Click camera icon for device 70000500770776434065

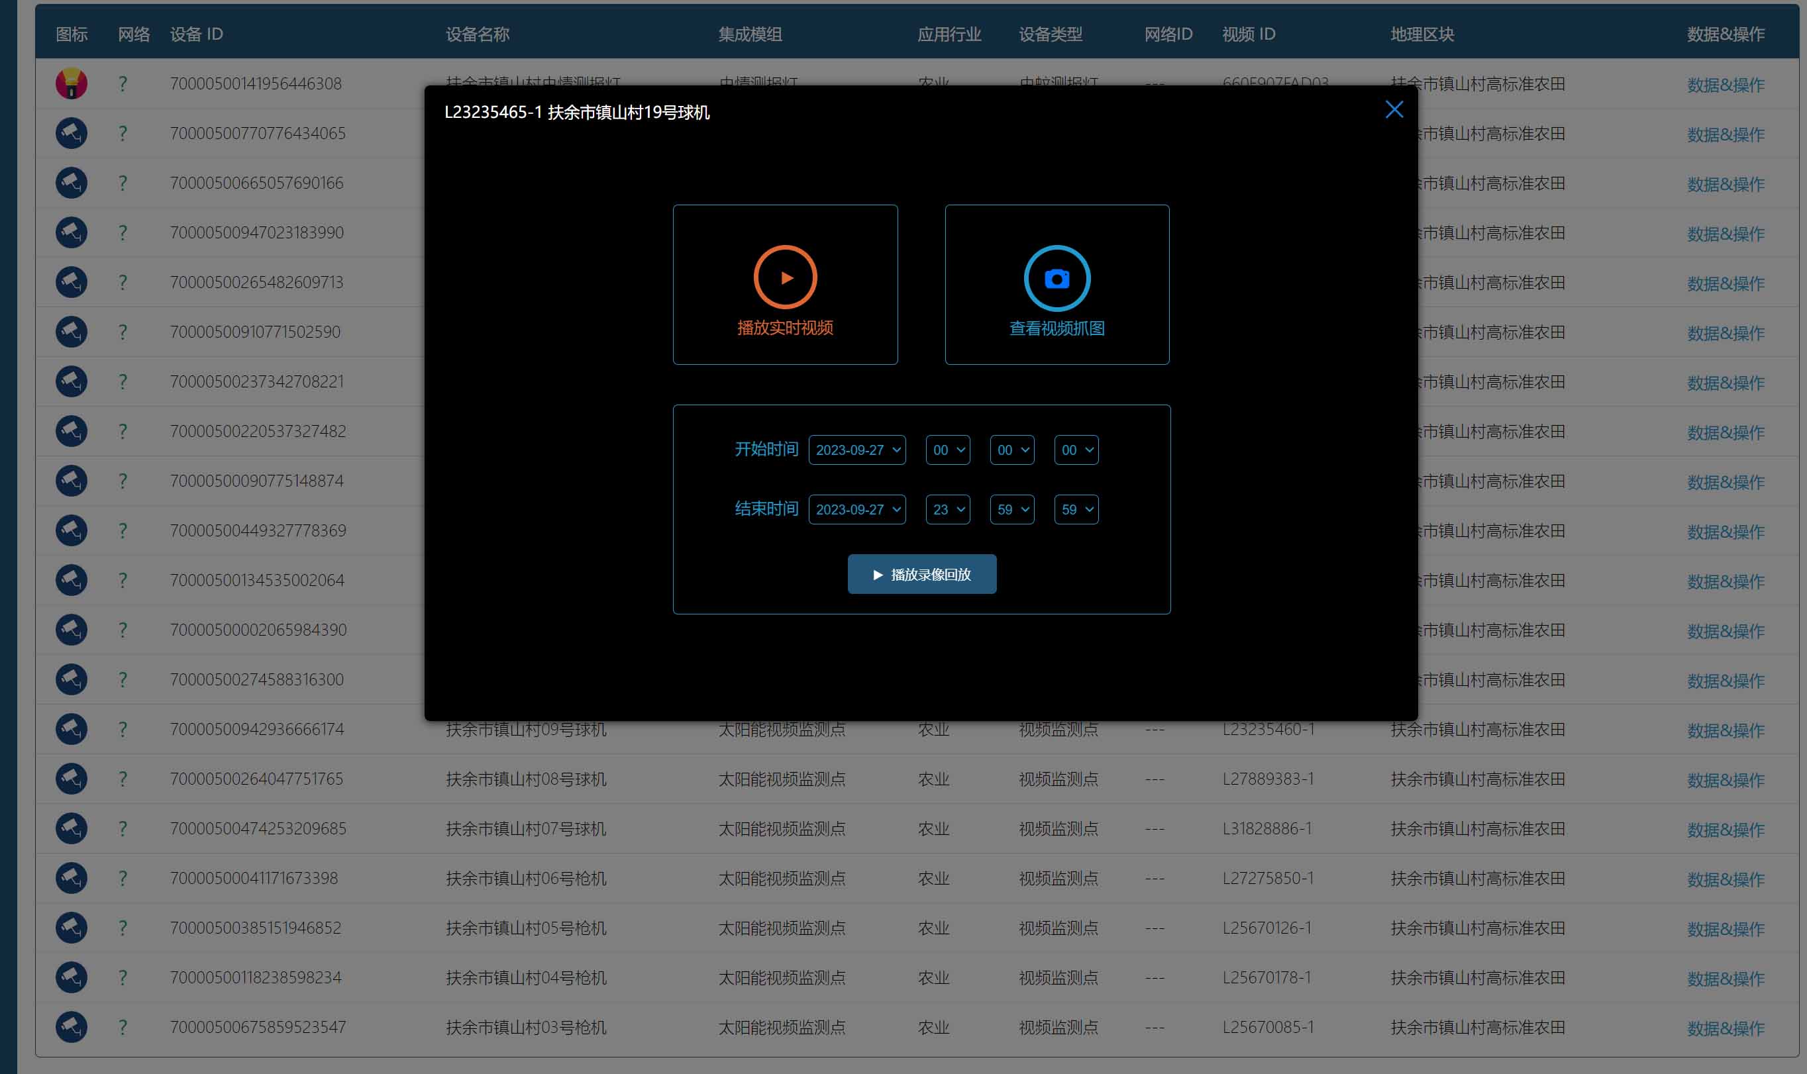pos(71,133)
